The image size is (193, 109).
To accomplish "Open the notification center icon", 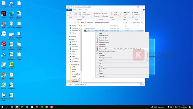I will tap(190, 107).
